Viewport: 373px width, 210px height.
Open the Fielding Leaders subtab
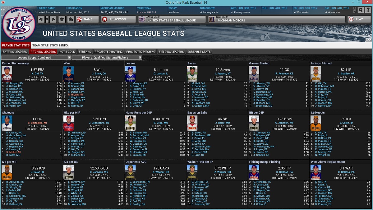click(x=171, y=52)
